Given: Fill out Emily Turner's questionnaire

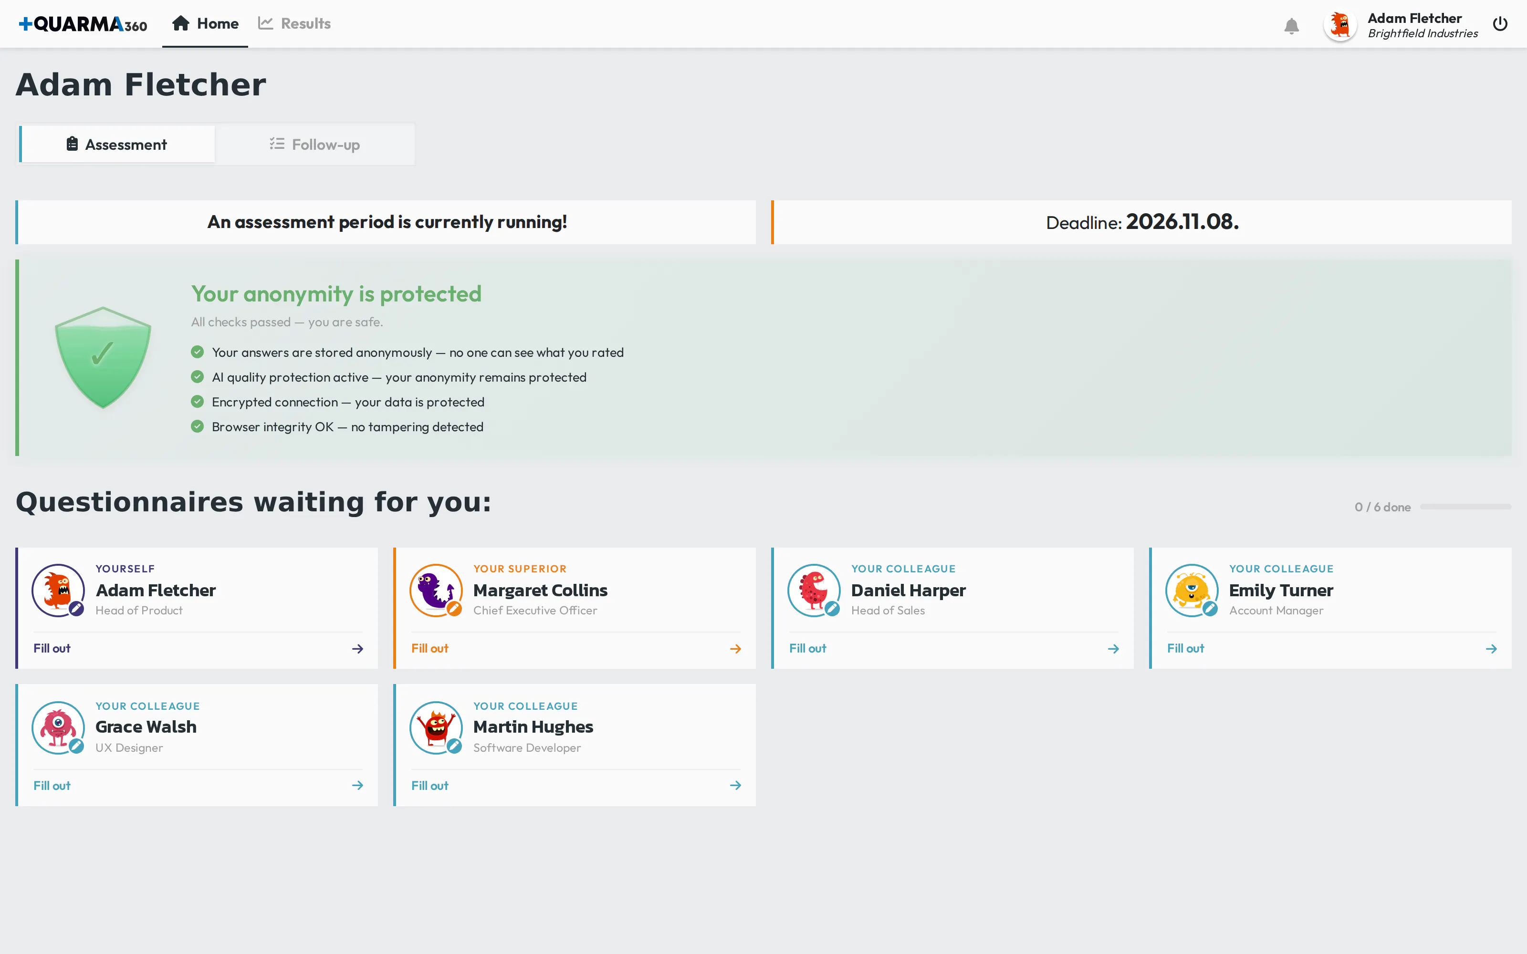Looking at the screenshot, I should tap(1186, 649).
